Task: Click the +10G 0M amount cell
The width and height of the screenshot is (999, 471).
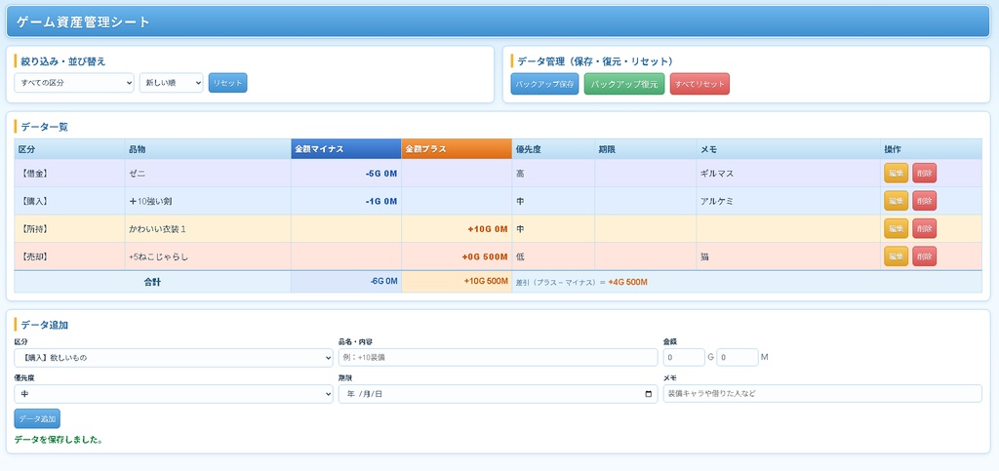Action: pyautogui.click(x=457, y=228)
